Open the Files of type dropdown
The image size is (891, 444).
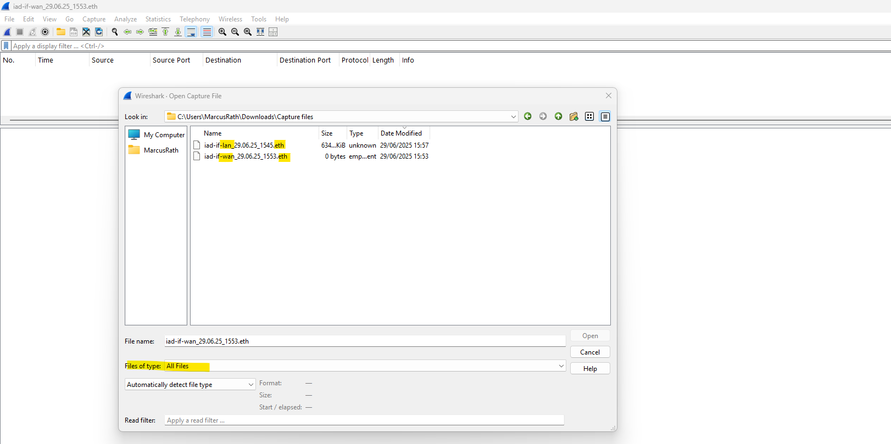click(561, 366)
